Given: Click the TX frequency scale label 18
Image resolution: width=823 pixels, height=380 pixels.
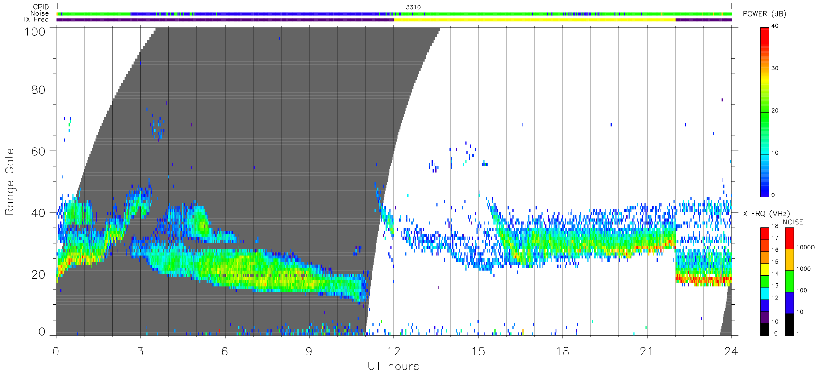Looking at the screenshot, I should 775,226.
